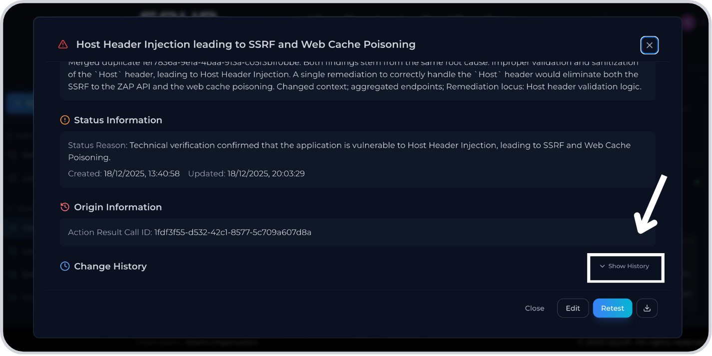Screen dimensions: 712x356
Task: Dismiss the dialog with the X icon
Action: click(x=649, y=45)
